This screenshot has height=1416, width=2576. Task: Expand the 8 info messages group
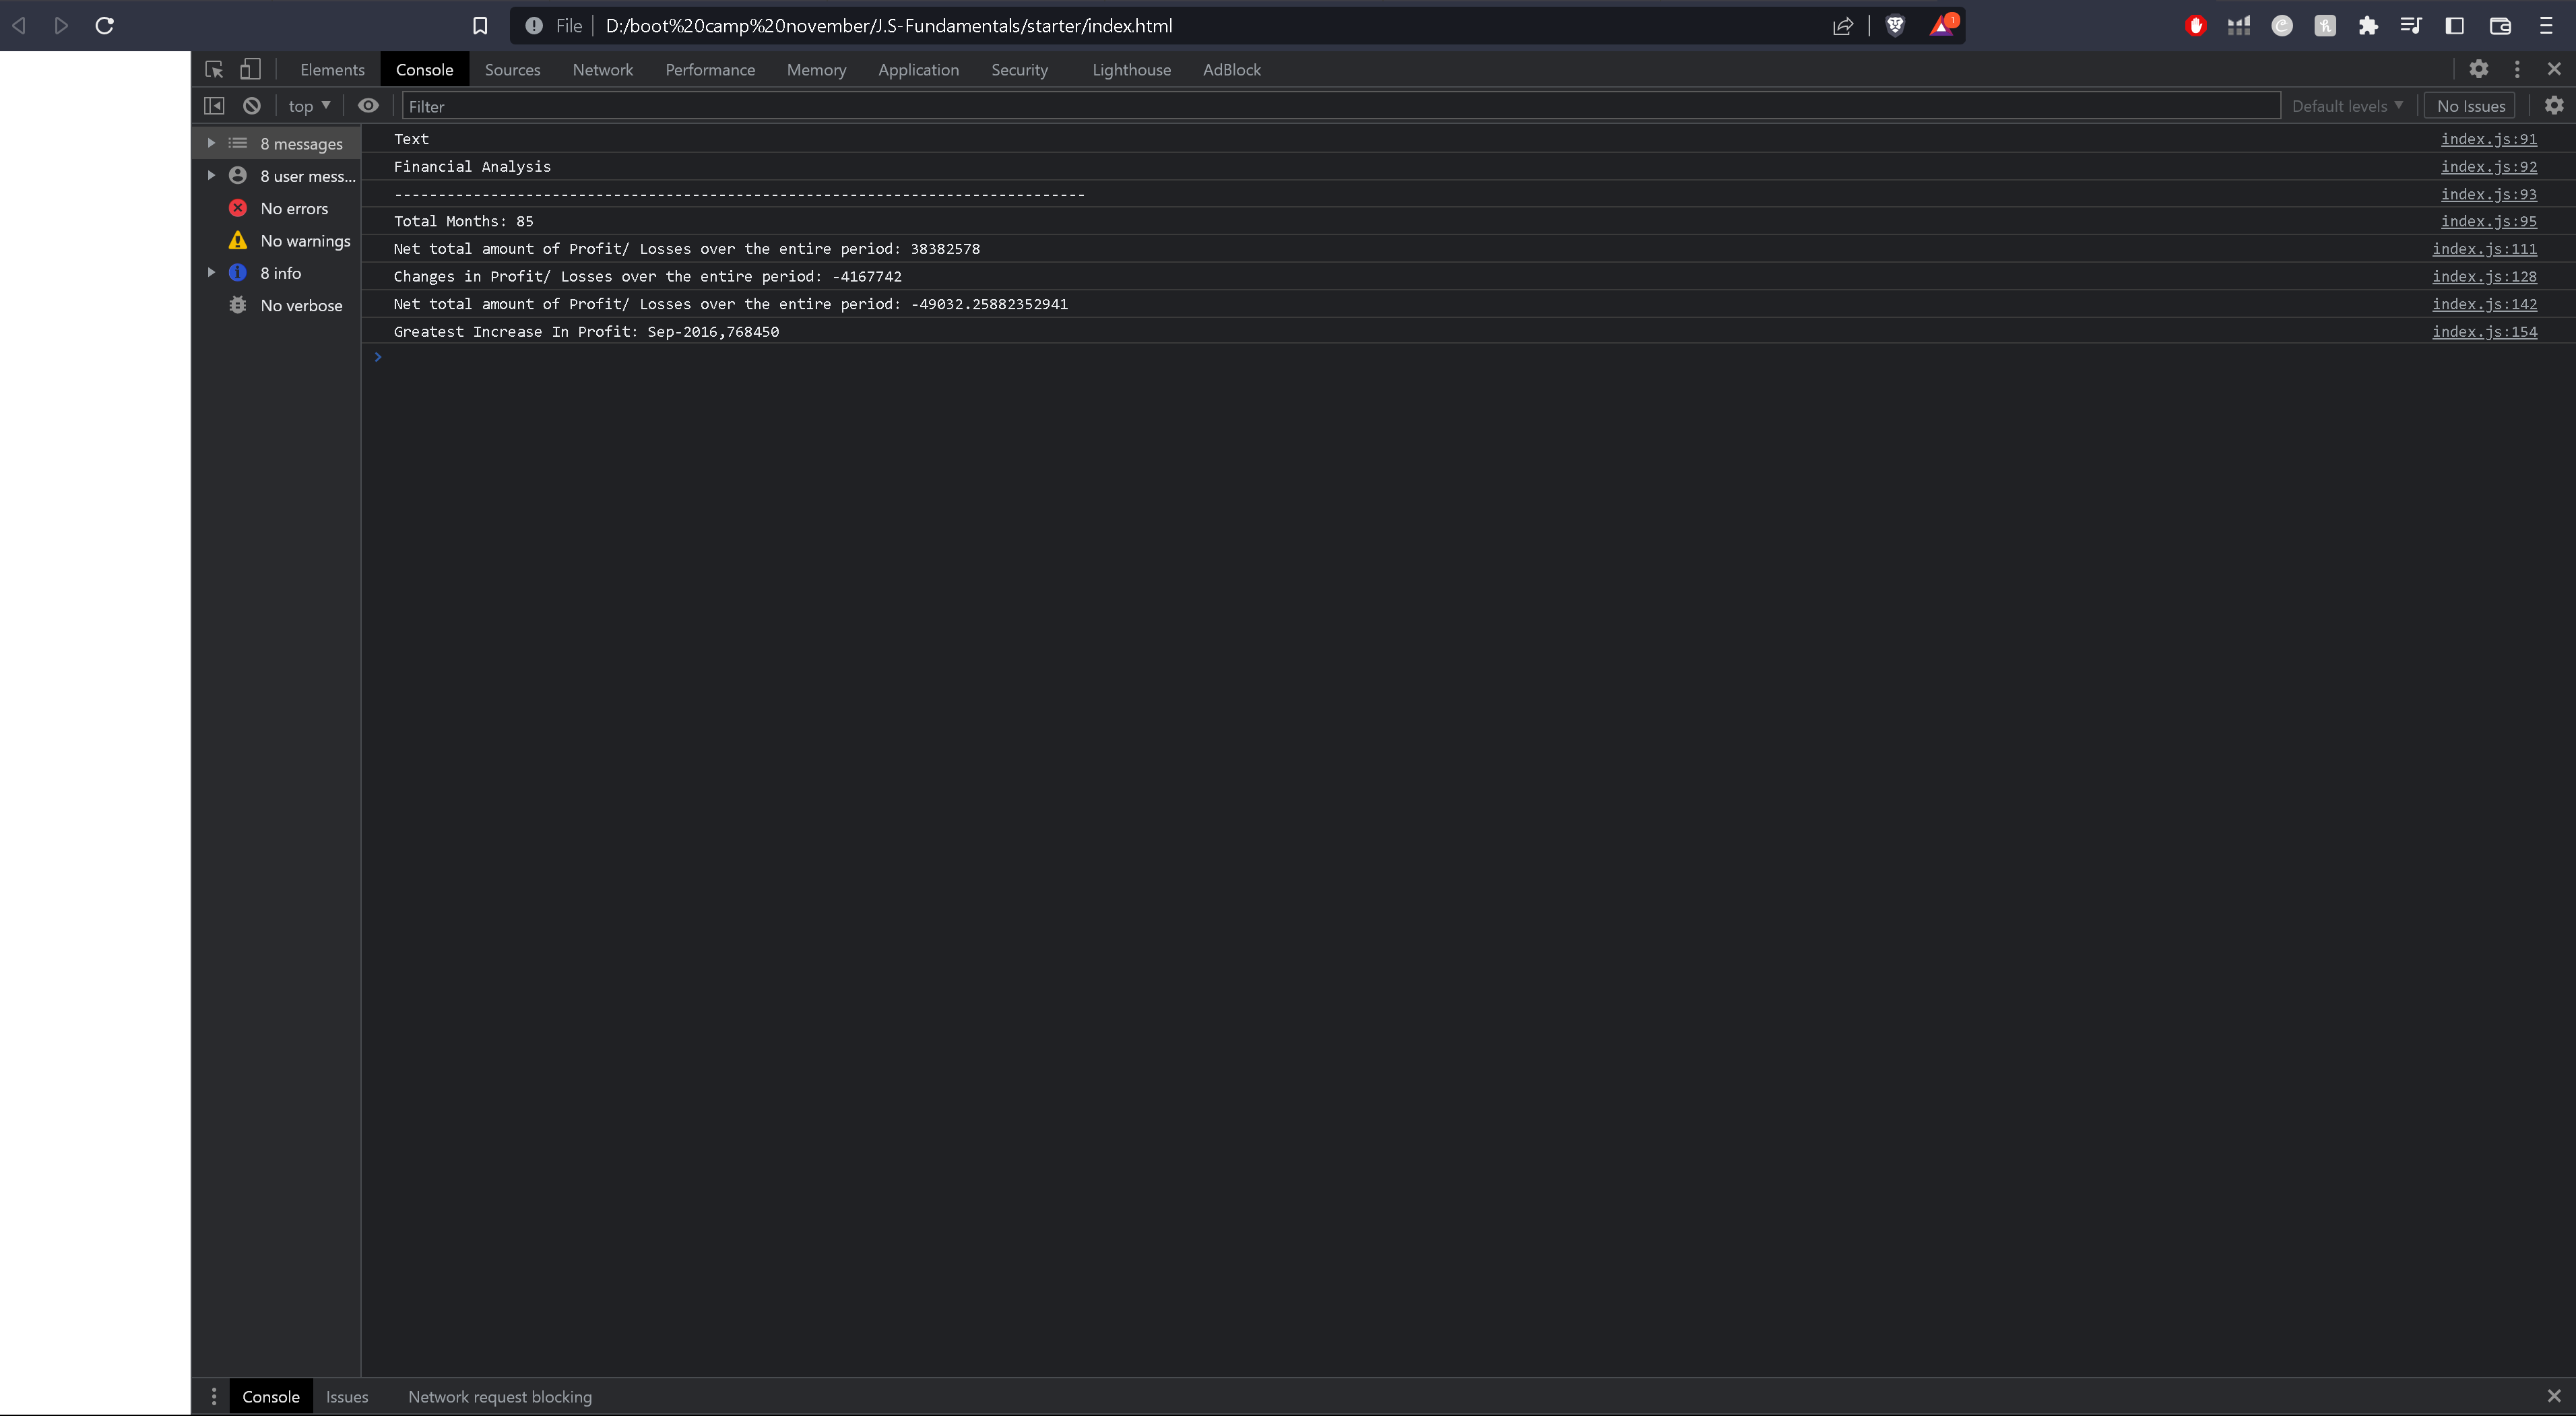click(x=211, y=272)
